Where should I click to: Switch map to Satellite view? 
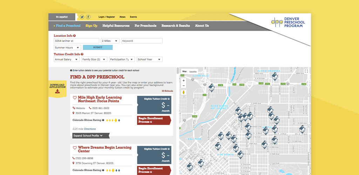[x=193, y=71]
